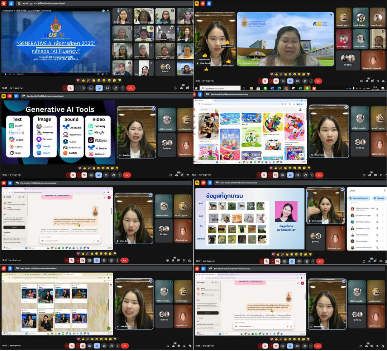
Task: Toggle microphone in the 16:10 meeting panel
Action: [265, 81]
